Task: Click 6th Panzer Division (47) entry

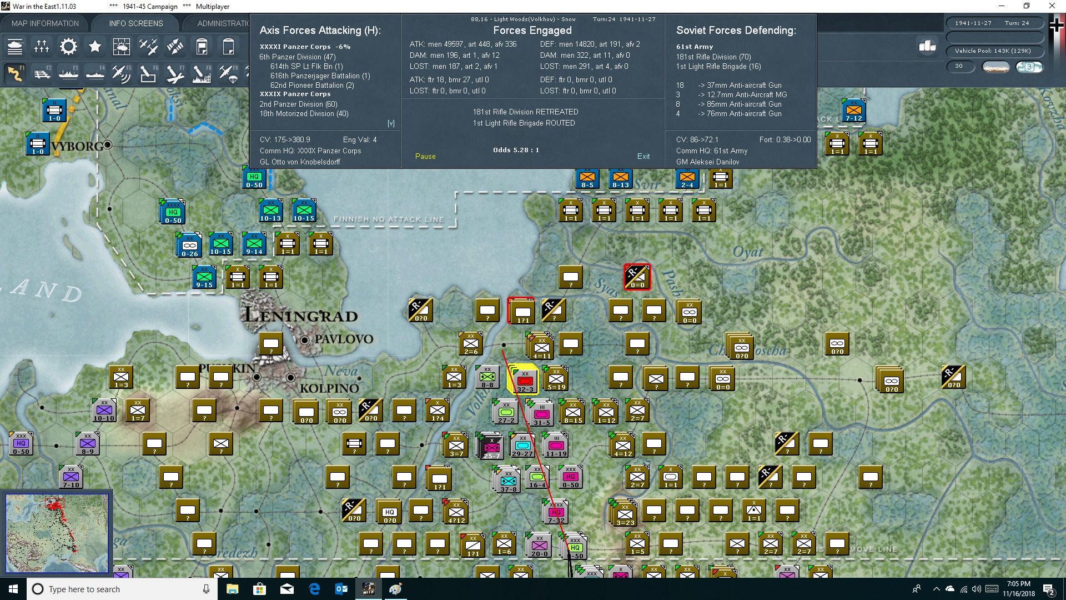Action: click(x=298, y=57)
